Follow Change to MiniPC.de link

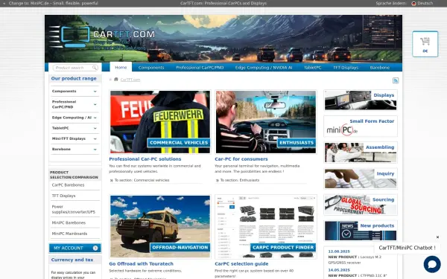(53, 4)
